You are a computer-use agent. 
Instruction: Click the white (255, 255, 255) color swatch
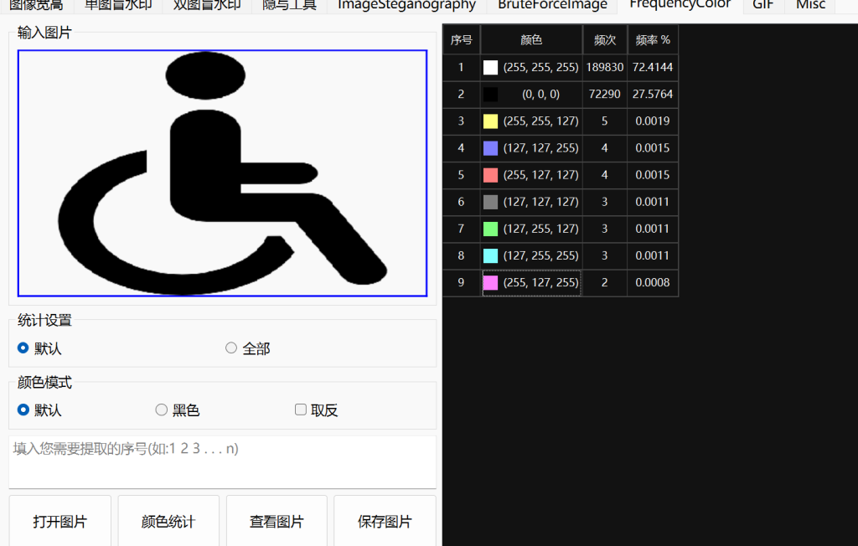click(491, 68)
